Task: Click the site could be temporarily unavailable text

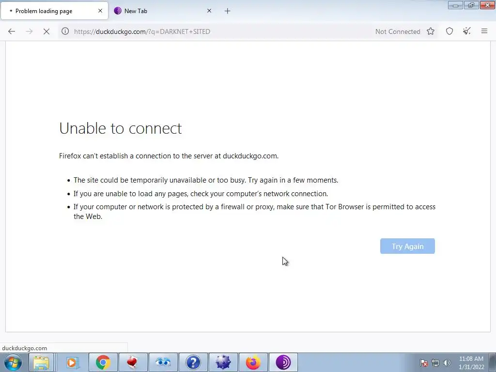Action: (x=206, y=180)
